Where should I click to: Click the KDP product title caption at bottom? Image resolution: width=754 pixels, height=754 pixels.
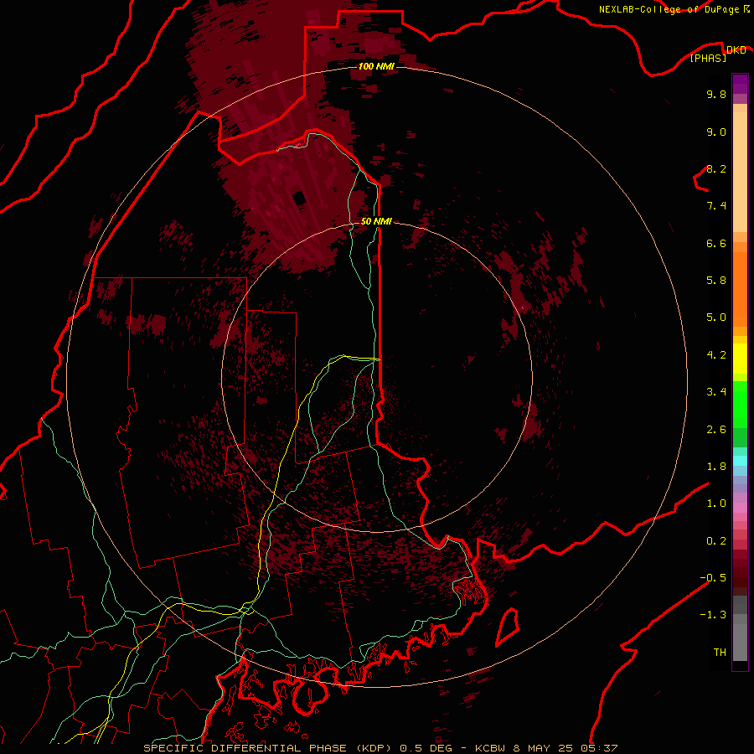click(380, 748)
